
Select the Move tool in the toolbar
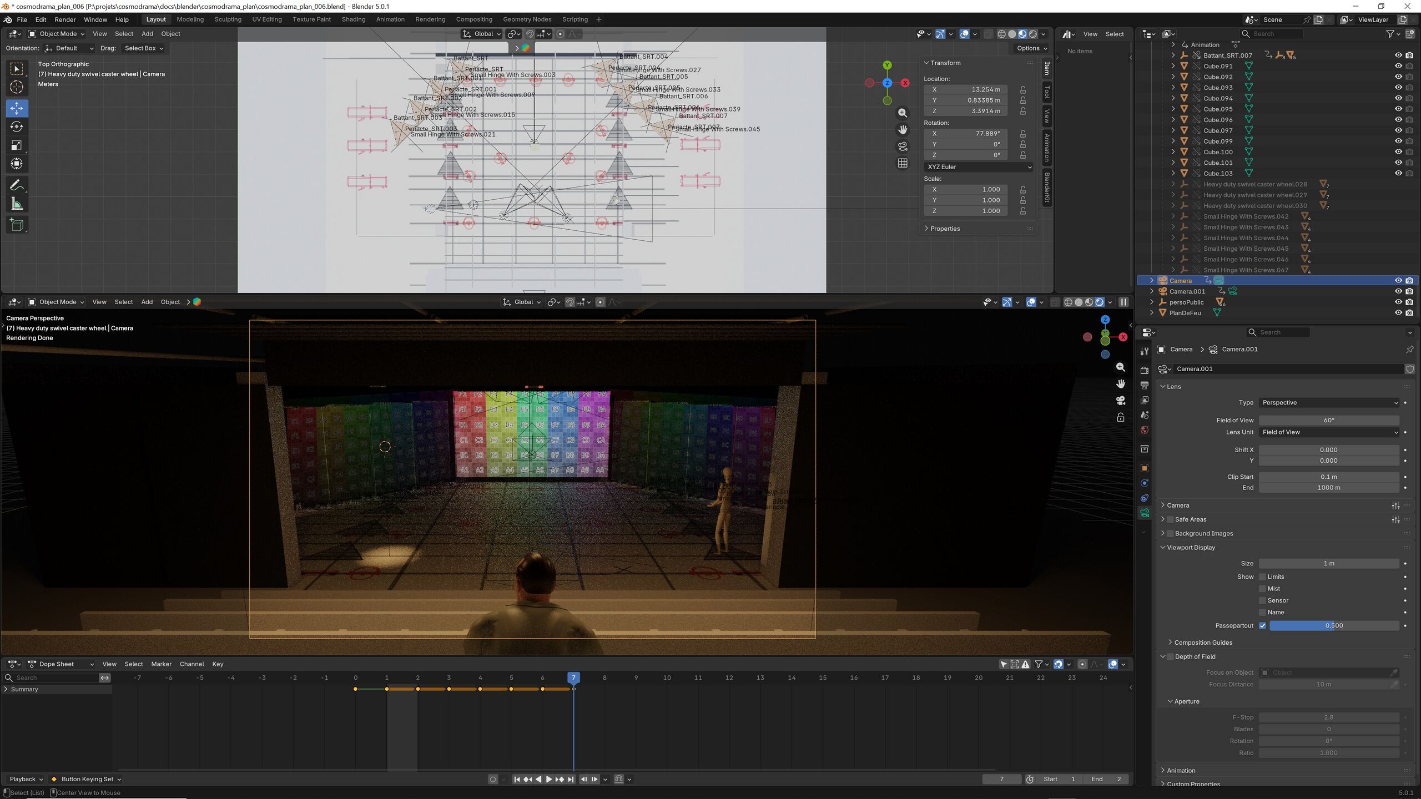[17, 108]
